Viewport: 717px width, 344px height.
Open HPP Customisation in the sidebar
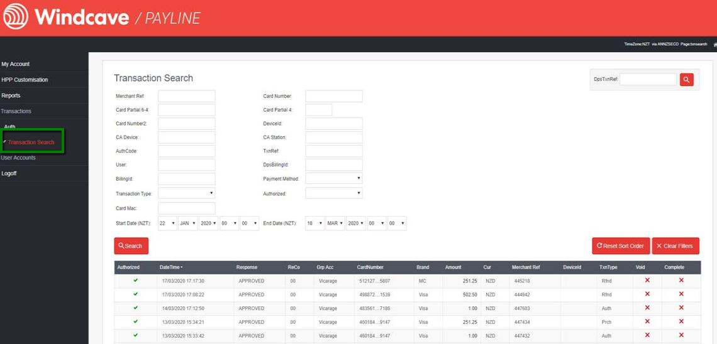25,80
